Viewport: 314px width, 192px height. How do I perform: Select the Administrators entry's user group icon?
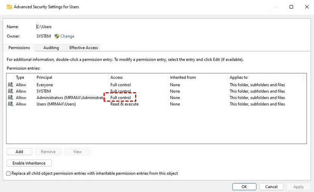click(10, 98)
